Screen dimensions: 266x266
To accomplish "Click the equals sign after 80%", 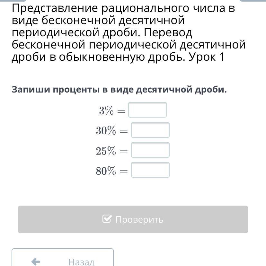I will (124, 171).
